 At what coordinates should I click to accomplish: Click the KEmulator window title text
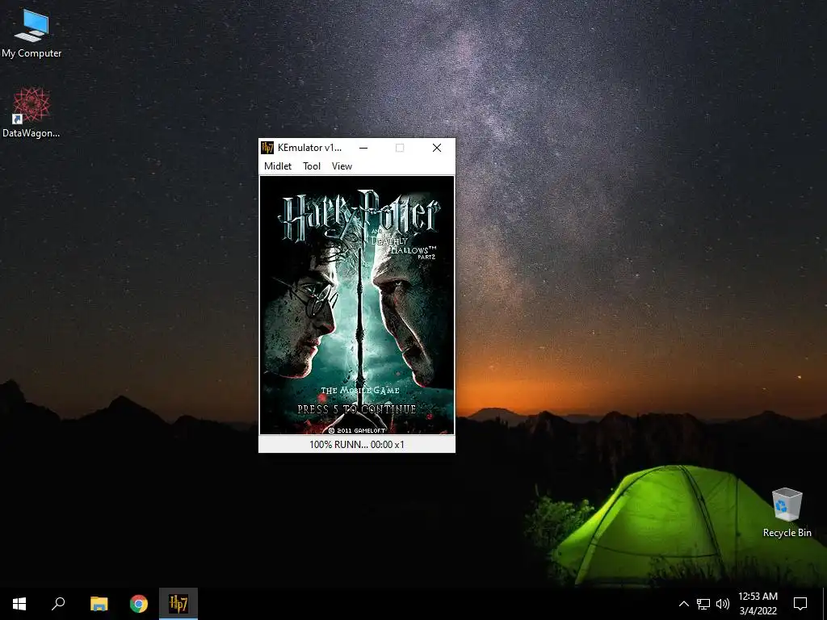coord(309,148)
